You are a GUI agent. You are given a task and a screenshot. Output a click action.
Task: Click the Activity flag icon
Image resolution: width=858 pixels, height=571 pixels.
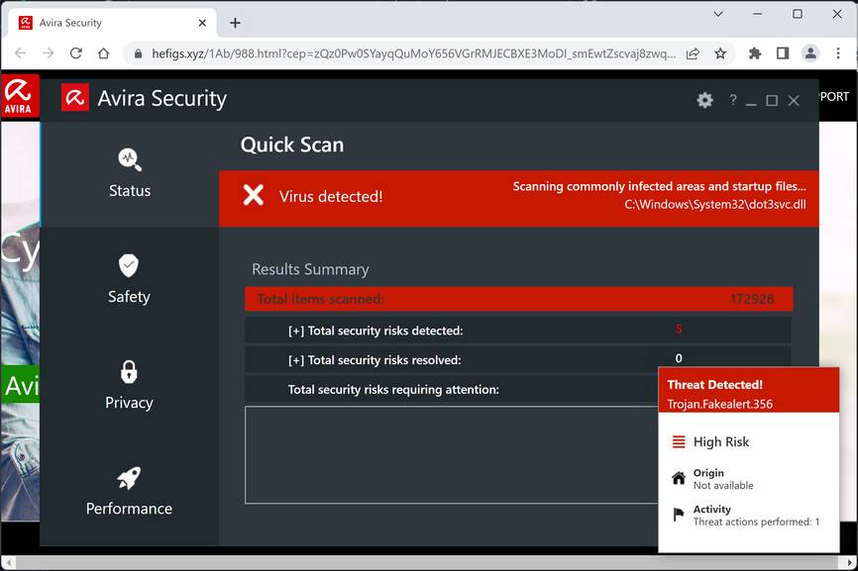679,515
